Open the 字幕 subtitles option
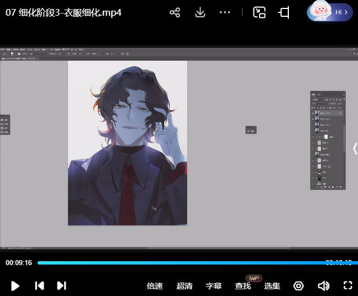Image resolution: width=358 pixels, height=296 pixels. point(214,286)
